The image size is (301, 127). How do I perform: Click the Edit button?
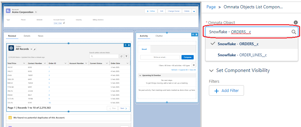162,11
